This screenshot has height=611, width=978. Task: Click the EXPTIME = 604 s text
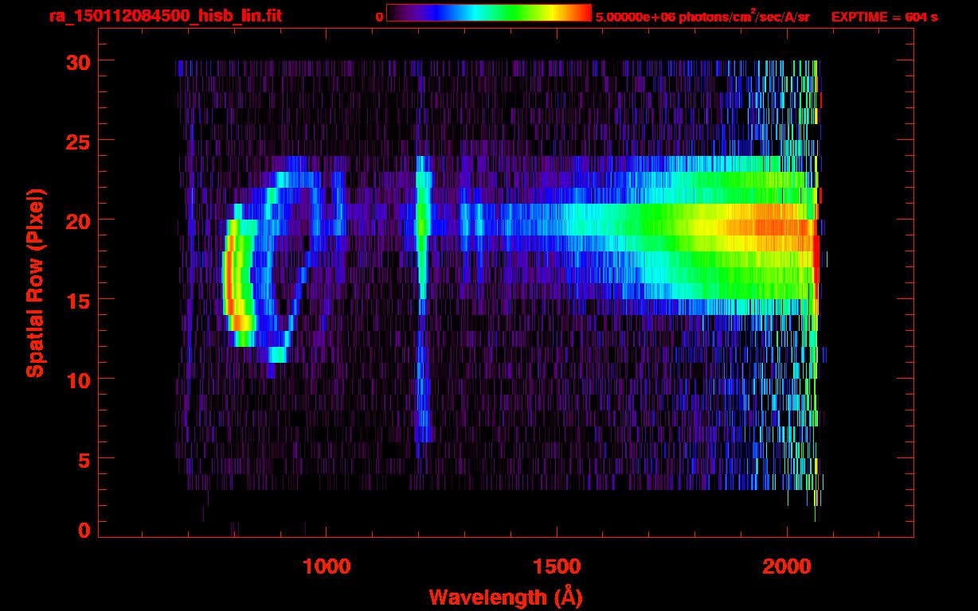pyautogui.click(x=884, y=17)
